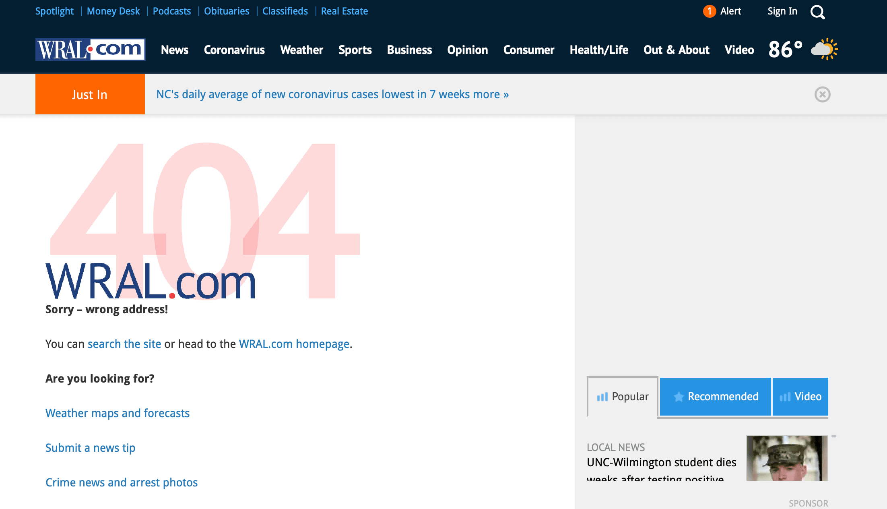Open the soldier photo thumbnail
This screenshot has width=887, height=509.
787,458
